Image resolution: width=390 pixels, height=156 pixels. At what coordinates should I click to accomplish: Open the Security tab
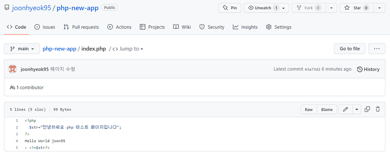pos(212,27)
